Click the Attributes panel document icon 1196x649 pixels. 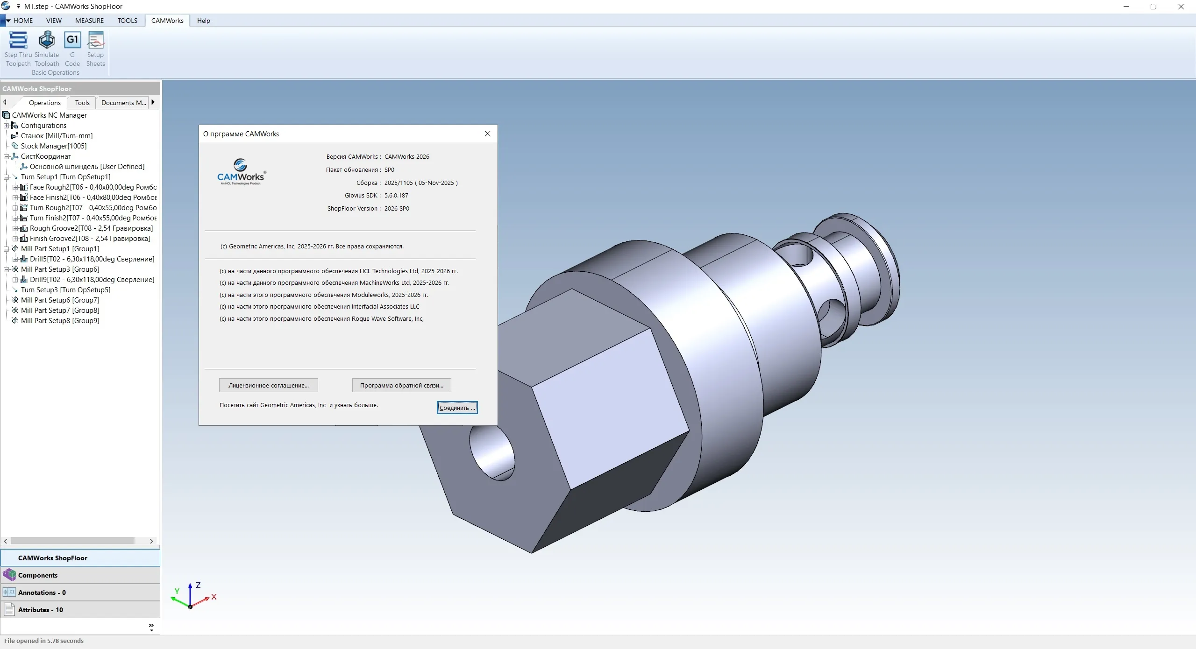9,609
